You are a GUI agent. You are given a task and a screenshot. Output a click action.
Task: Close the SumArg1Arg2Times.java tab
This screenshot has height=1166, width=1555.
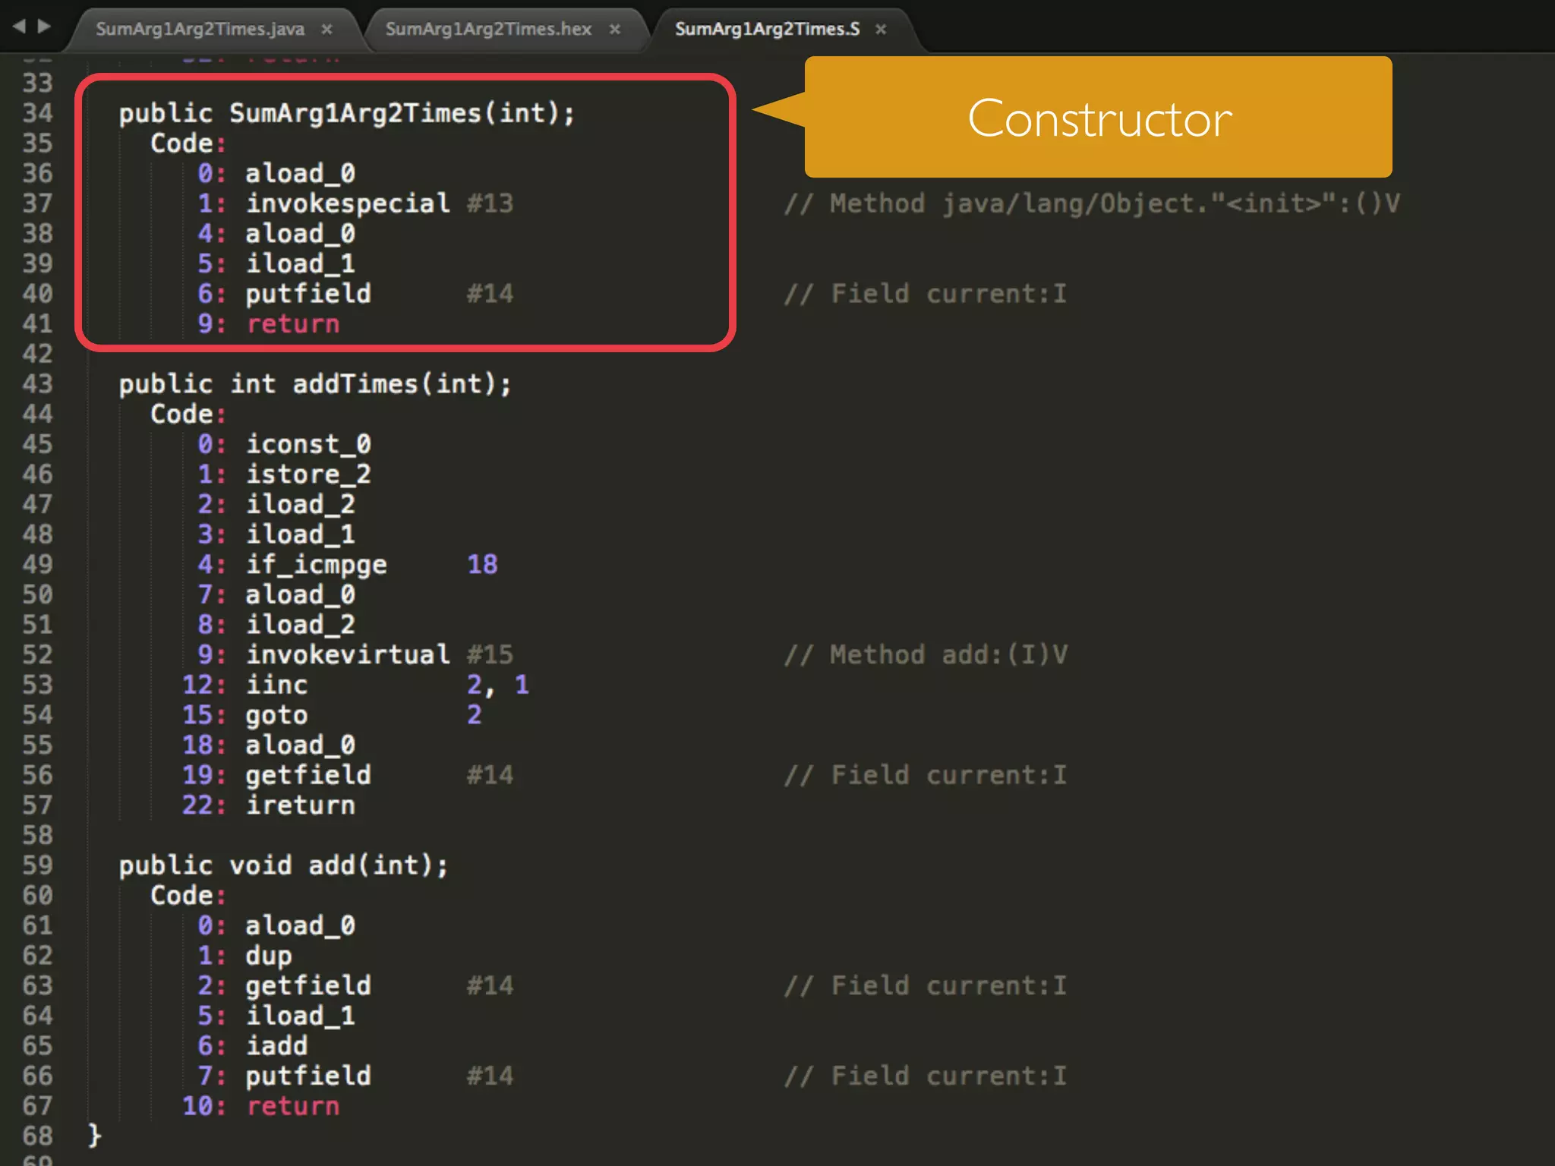click(x=326, y=29)
